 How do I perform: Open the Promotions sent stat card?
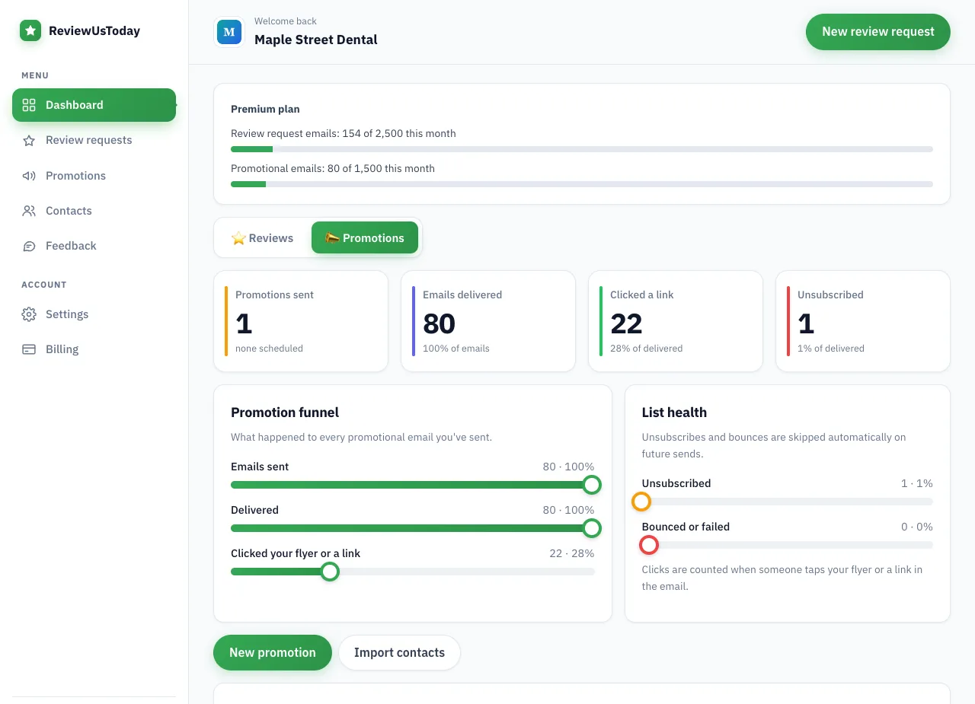[x=301, y=321]
